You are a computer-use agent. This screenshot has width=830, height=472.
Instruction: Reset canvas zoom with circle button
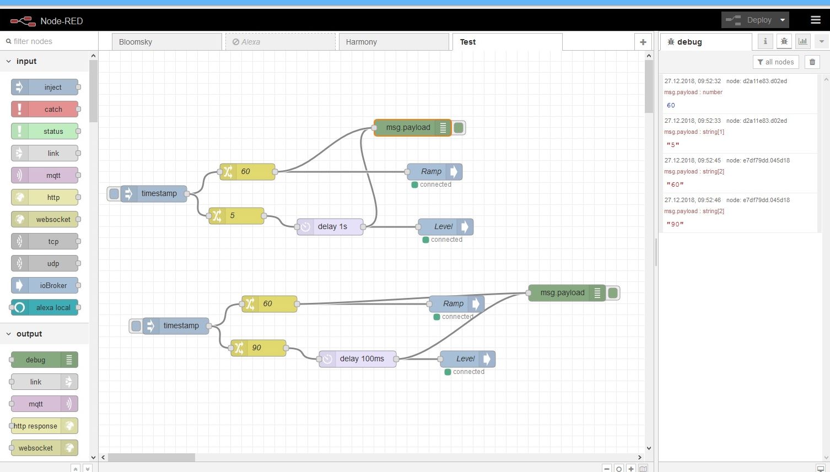[619, 468]
